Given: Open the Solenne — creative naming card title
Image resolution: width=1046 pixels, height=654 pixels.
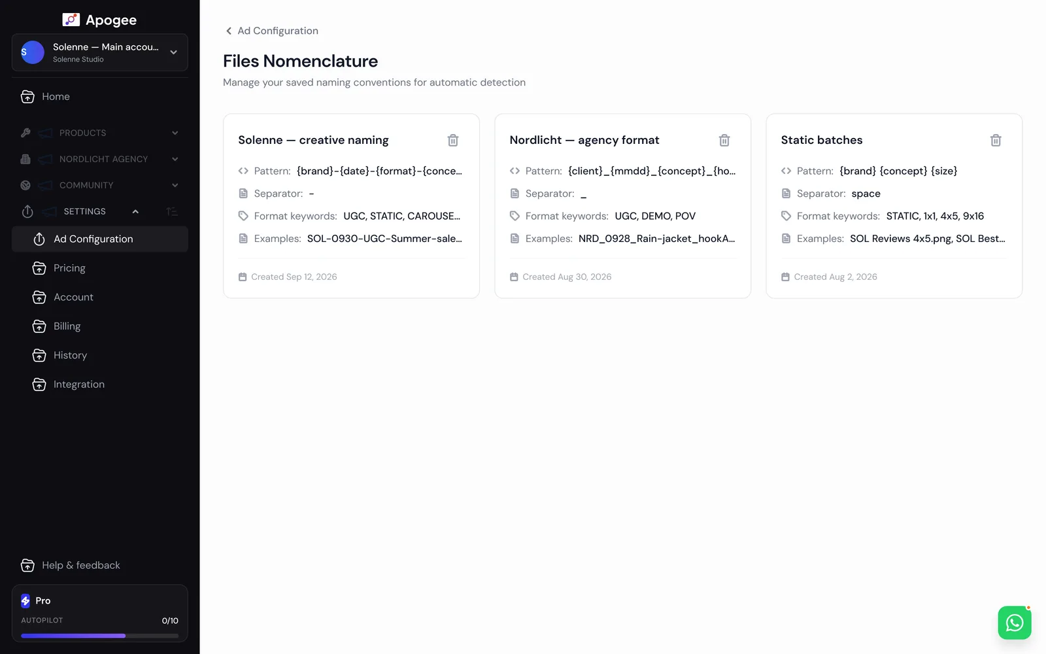Looking at the screenshot, I should pos(313,140).
